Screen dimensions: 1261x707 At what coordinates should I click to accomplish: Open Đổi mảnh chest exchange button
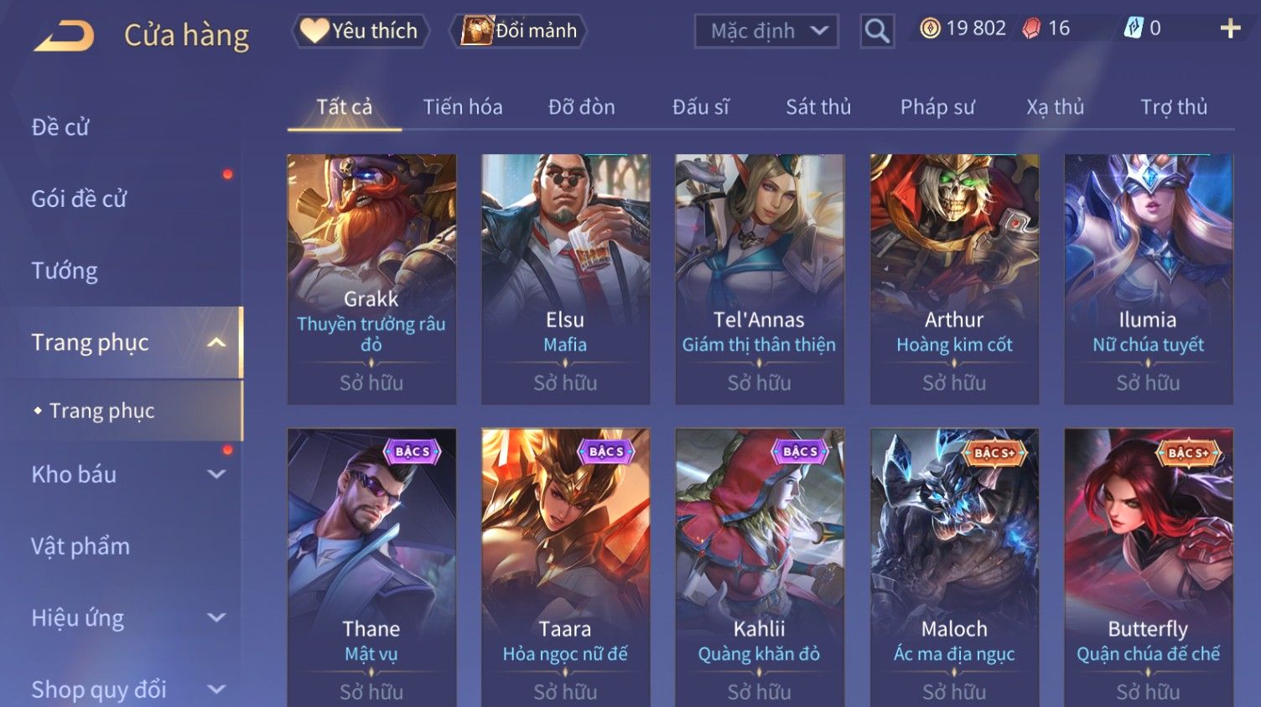518,31
